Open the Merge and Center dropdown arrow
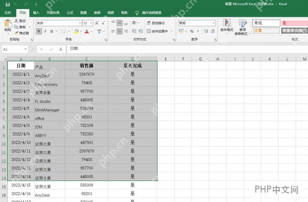 click(172, 31)
